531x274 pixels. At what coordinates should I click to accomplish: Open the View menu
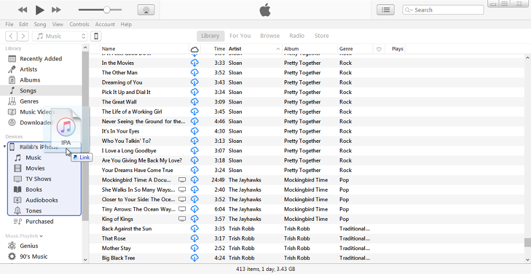pyautogui.click(x=57, y=24)
